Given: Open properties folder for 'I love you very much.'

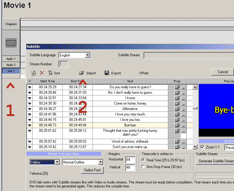Looking at the screenshot, I should pyautogui.click(x=177, y=115).
